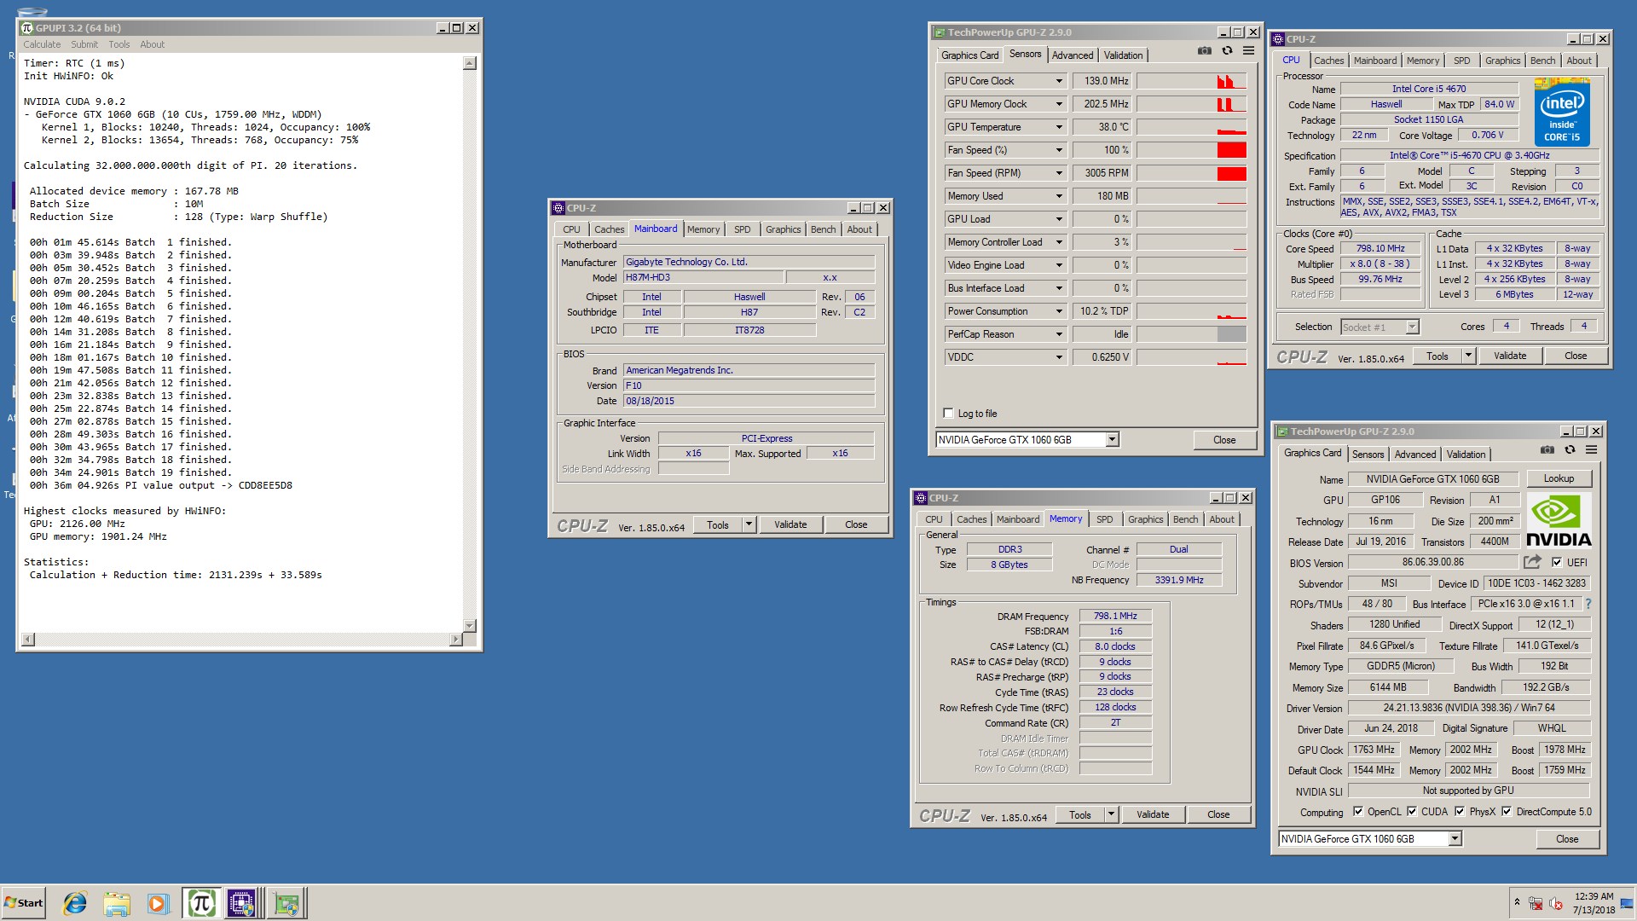This screenshot has height=921, width=1637.
Task: Open hamburger menu in GPU-Z Sensors window
Action: [1248, 51]
